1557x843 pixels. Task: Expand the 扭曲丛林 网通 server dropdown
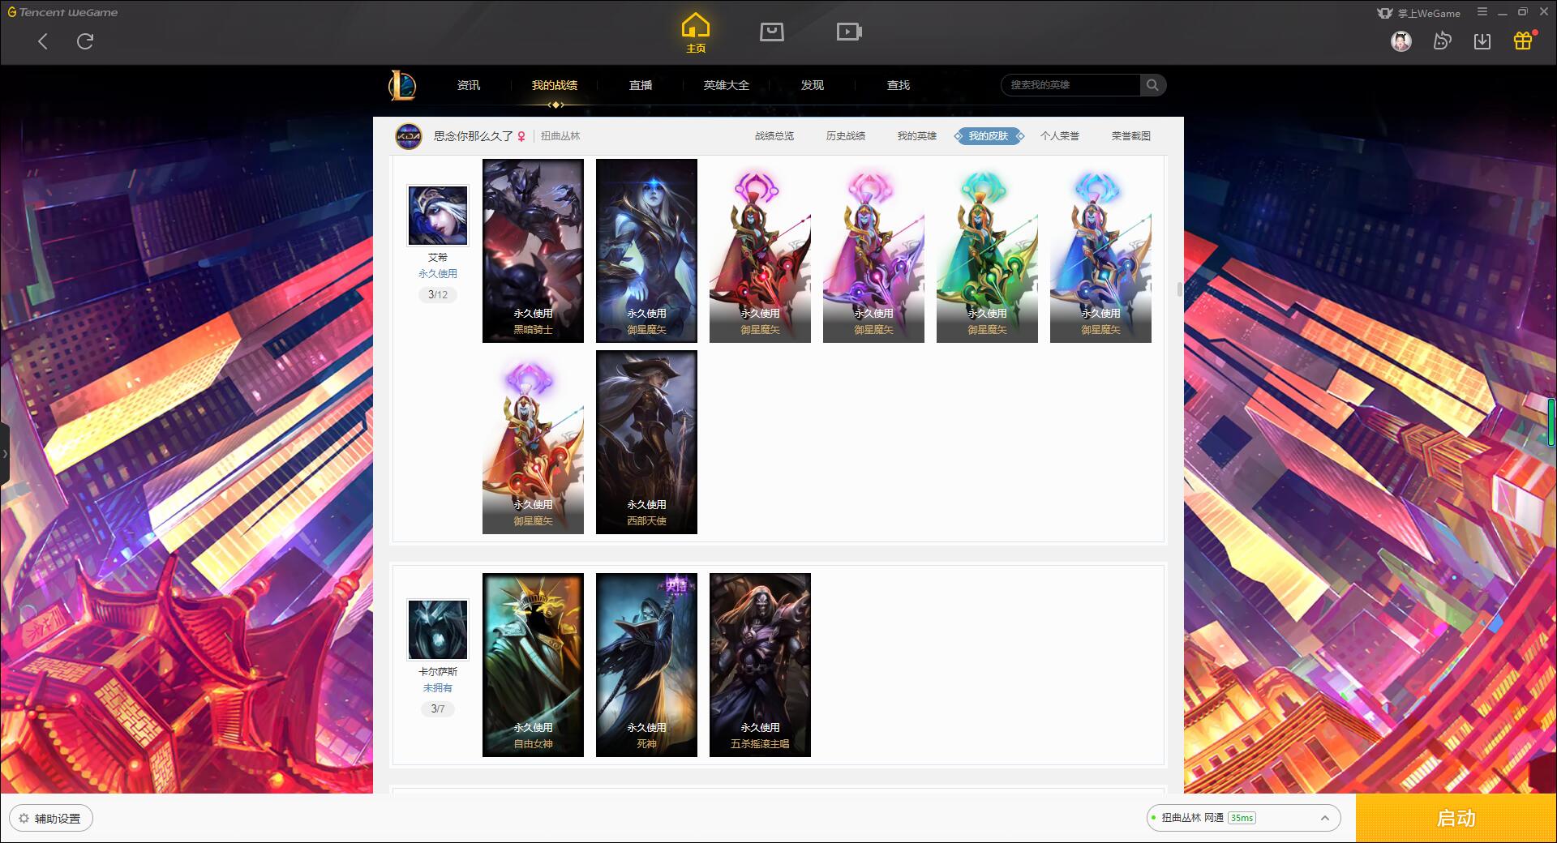click(x=1242, y=819)
